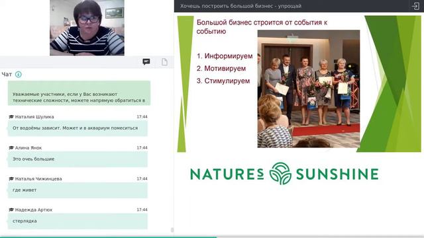Click the 'Чат' heading label

click(7, 74)
